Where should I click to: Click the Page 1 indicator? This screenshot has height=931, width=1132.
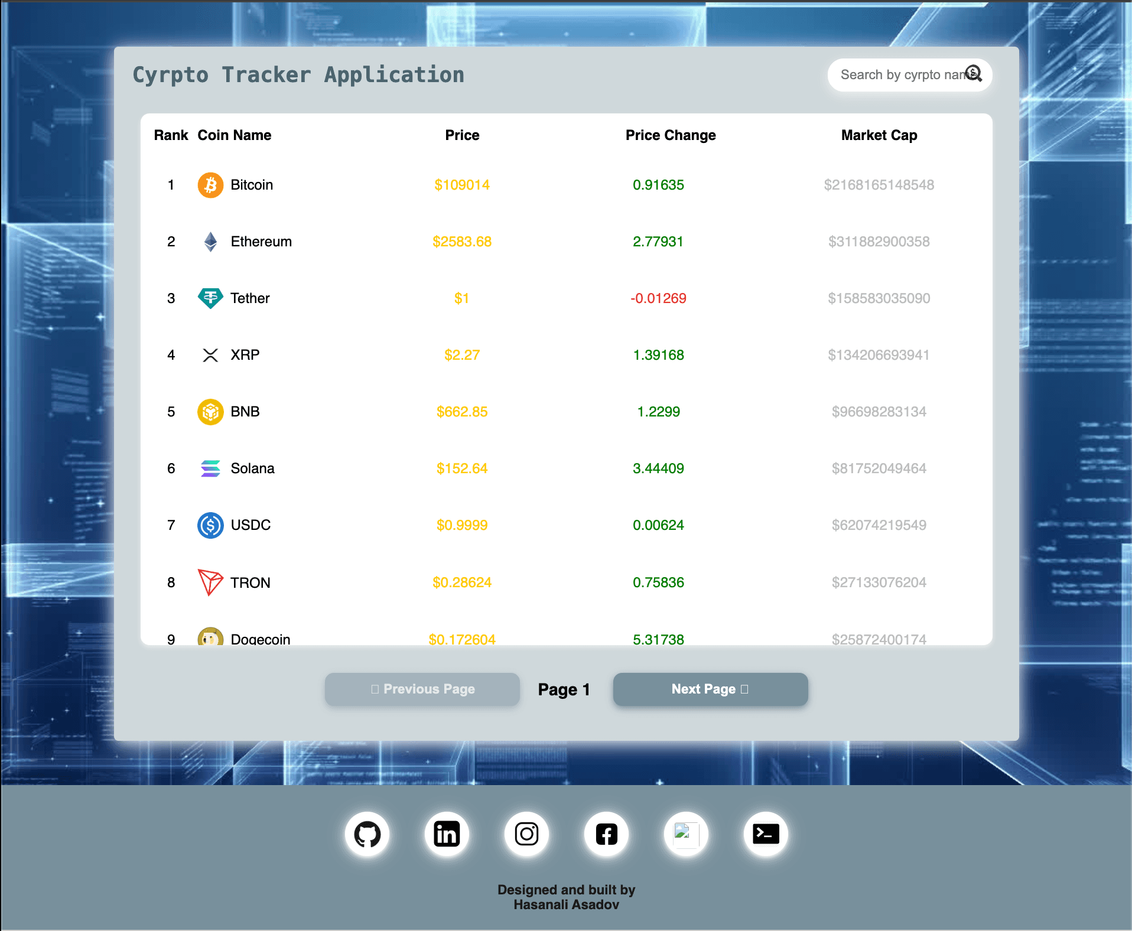point(564,689)
